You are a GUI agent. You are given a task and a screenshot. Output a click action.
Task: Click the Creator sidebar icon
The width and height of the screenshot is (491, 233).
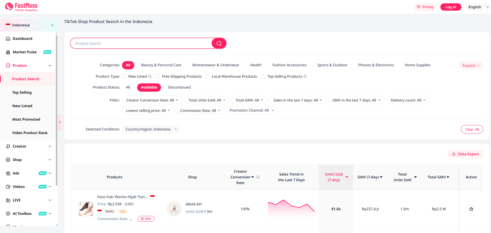click(x=8, y=146)
